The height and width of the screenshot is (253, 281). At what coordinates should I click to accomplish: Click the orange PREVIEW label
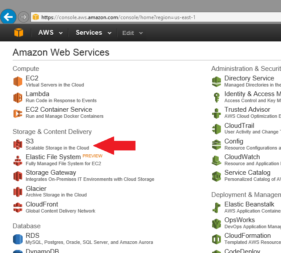[x=92, y=156]
